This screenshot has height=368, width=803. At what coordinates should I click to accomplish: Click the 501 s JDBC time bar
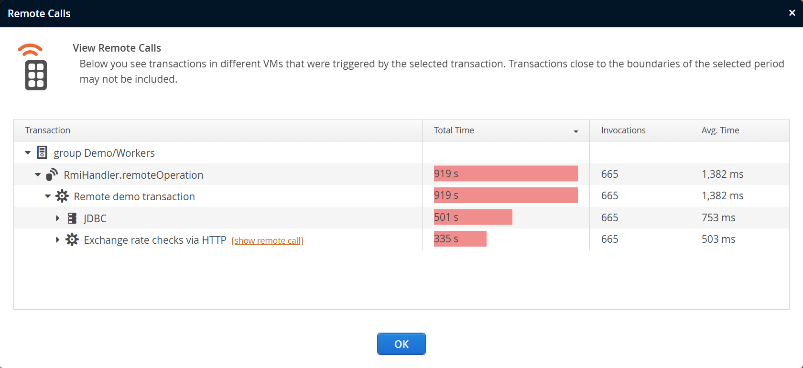tap(473, 217)
